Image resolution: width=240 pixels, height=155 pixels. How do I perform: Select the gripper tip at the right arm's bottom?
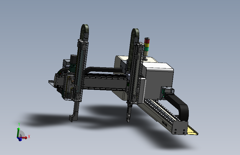(128, 118)
